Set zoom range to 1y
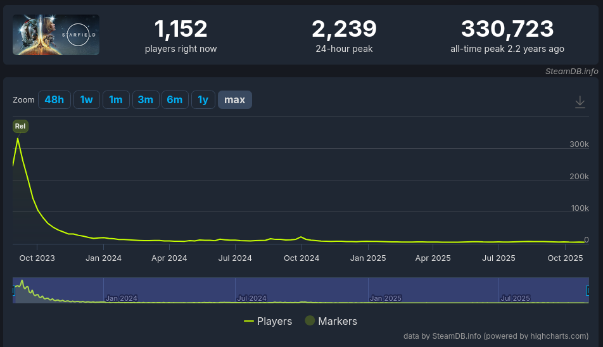Image resolution: width=603 pixels, height=347 pixels. click(x=203, y=100)
